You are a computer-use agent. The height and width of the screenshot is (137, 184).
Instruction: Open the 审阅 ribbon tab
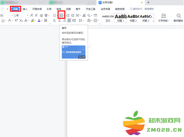tap(59, 9)
